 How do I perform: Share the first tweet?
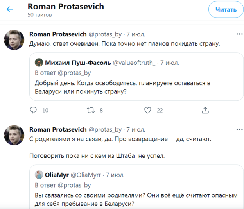pos(205,110)
